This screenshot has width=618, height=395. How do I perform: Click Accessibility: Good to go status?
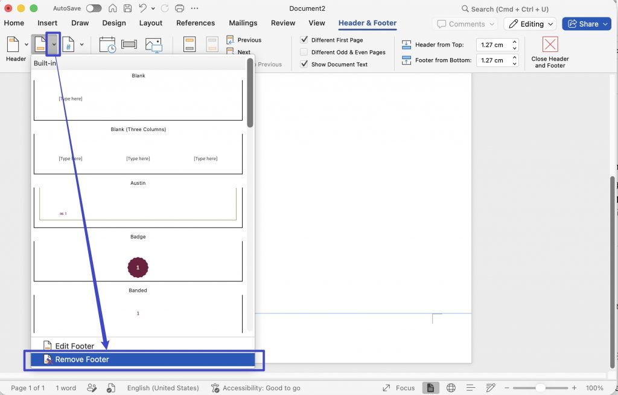pyautogui.click(x=255, y=388)
